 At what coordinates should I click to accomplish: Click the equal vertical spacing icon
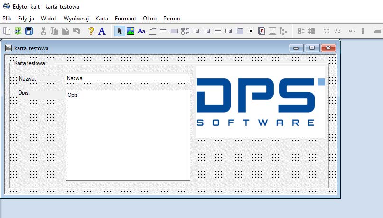[x=363, y=31]
